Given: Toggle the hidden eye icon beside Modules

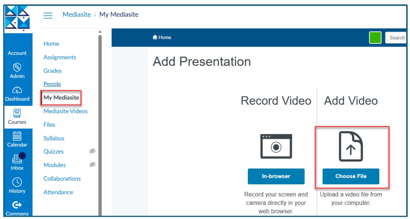Looking at the screenshot, I should (92, 165).
